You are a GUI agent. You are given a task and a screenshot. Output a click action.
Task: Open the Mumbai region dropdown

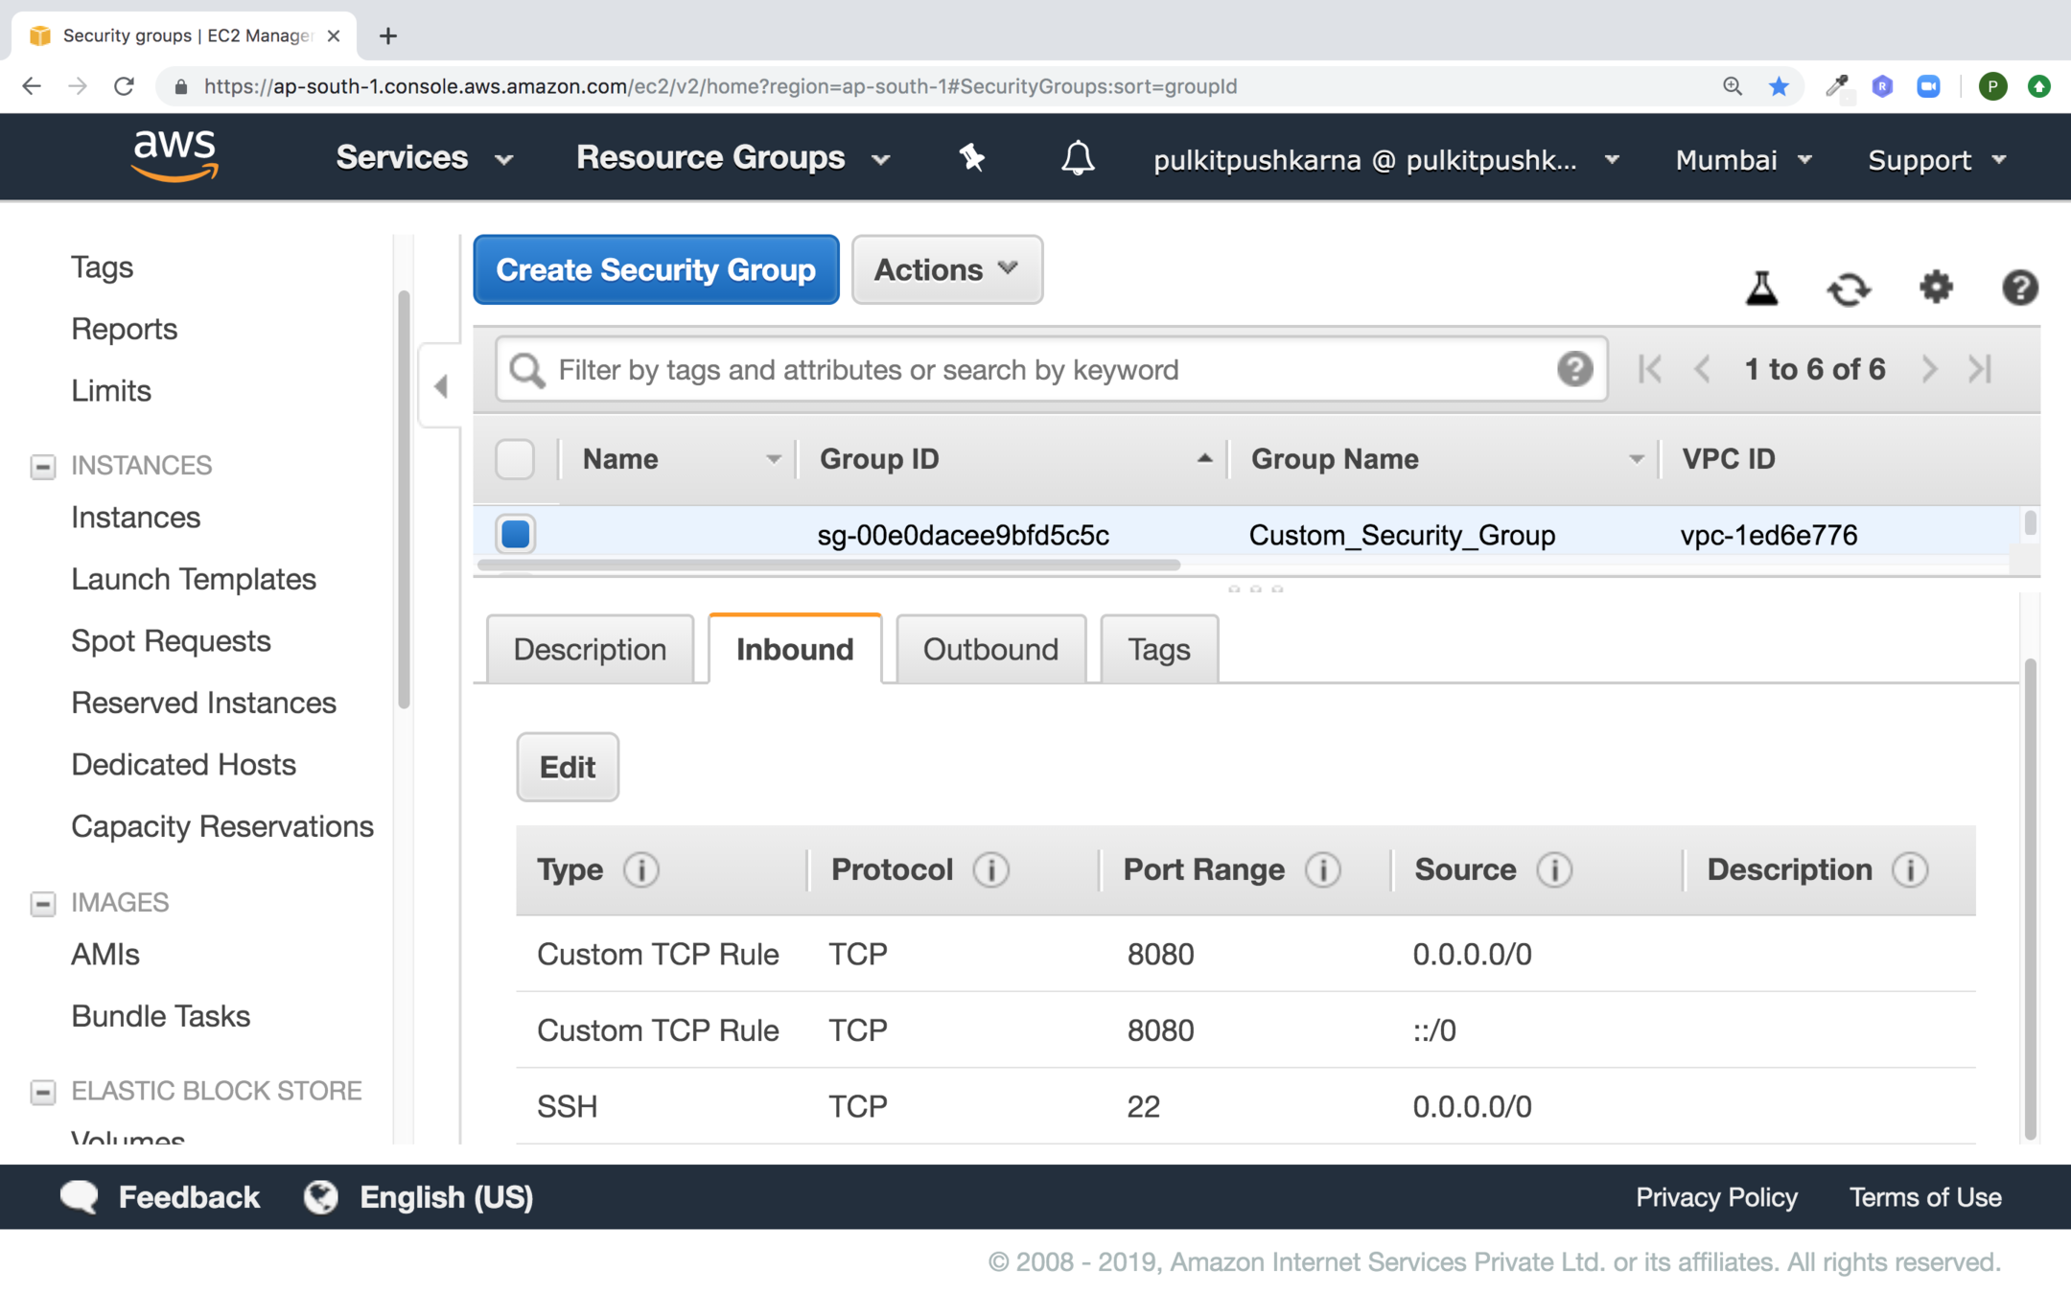pyautogui.click(x=1742, y=160)
